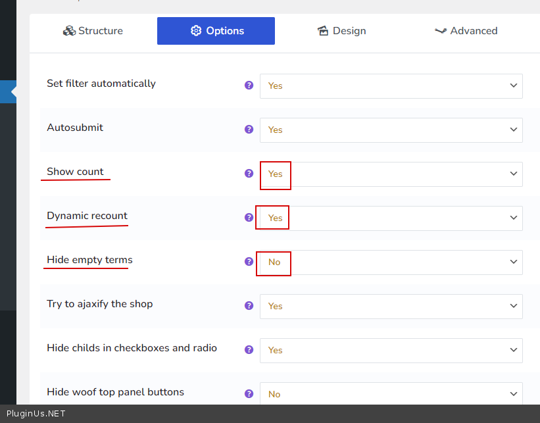Click the Autosubmit help question mark icon
The image size is (540, 423).
coord(249,130)
